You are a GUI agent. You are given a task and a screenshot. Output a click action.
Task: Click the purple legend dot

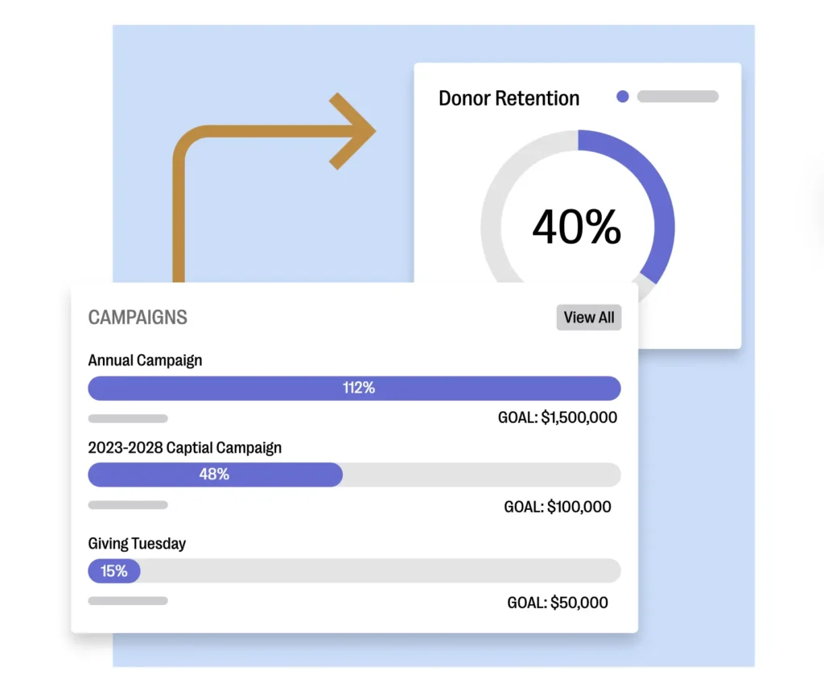[x=622, y=97]
